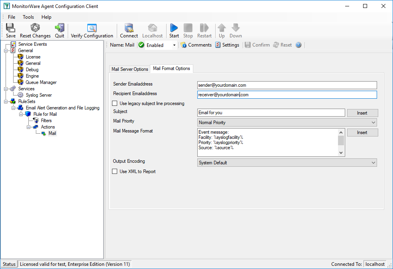
Task: Collapse the Email Alert Generation ruleset node
Action: tap(13, 108)
